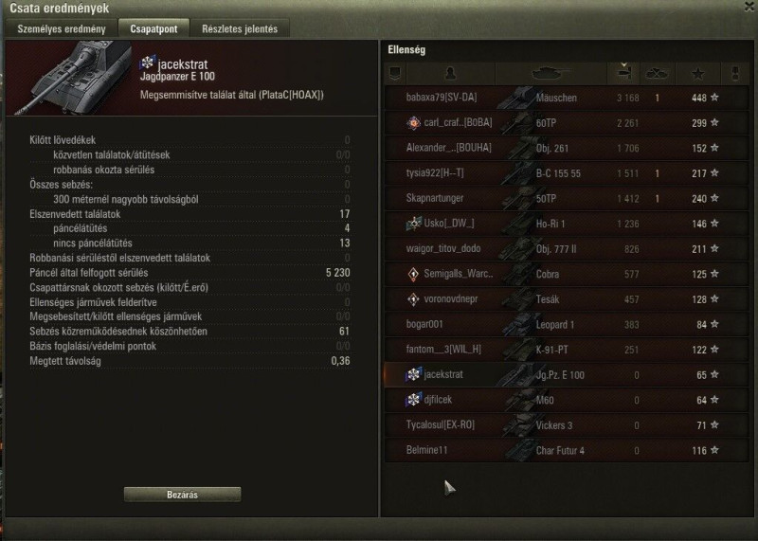Open the Részletes jelentés tab
Image resolution: width=758 pixels, height=541 pixels.
(x=240, y=29)
